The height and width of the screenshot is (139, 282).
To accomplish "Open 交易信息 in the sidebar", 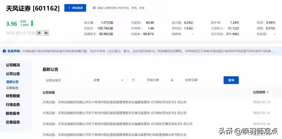I will [x=13, y=122].
